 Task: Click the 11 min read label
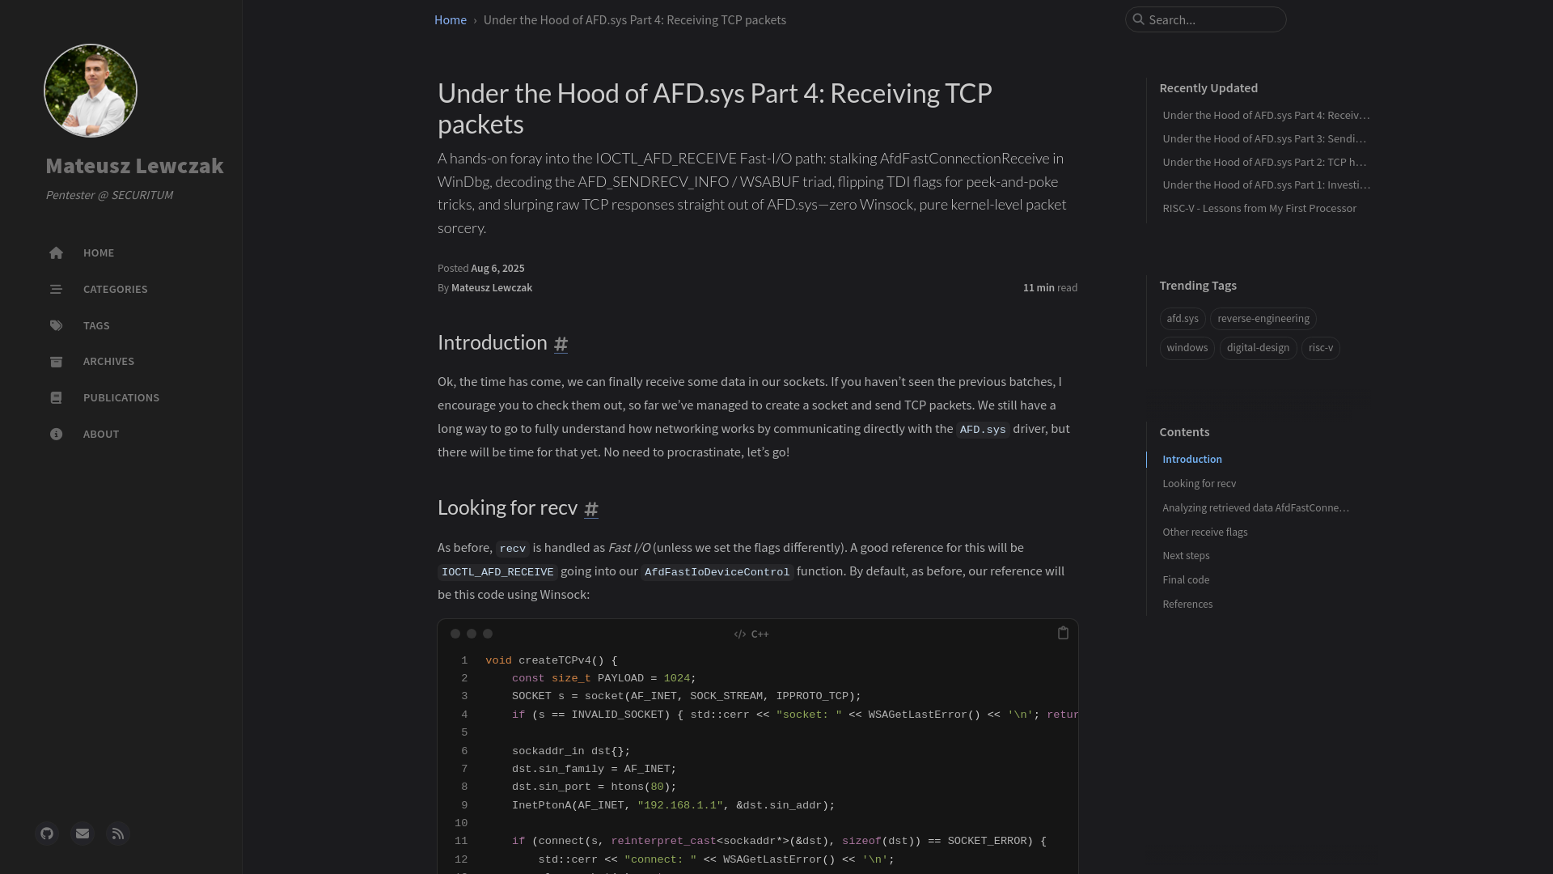(1050, 288)
